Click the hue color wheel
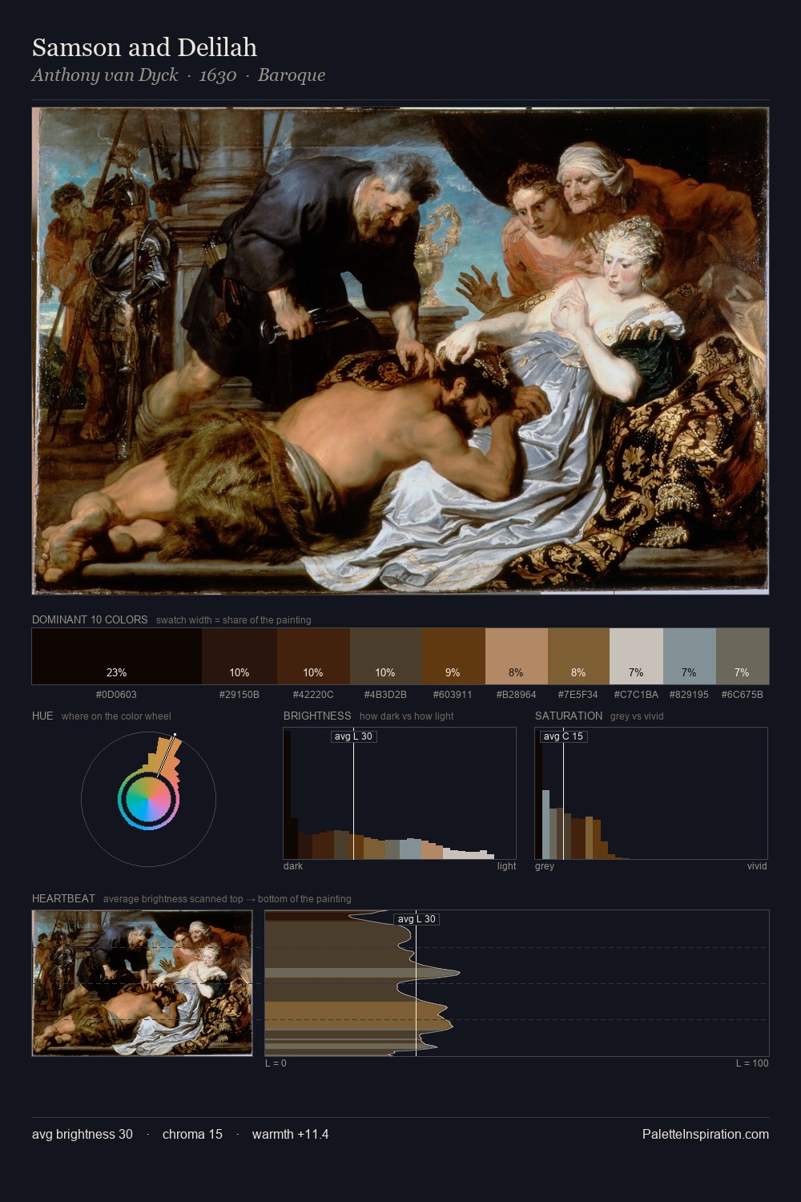The width and height of the screenshot is (801, 1202). coord(148,799)
